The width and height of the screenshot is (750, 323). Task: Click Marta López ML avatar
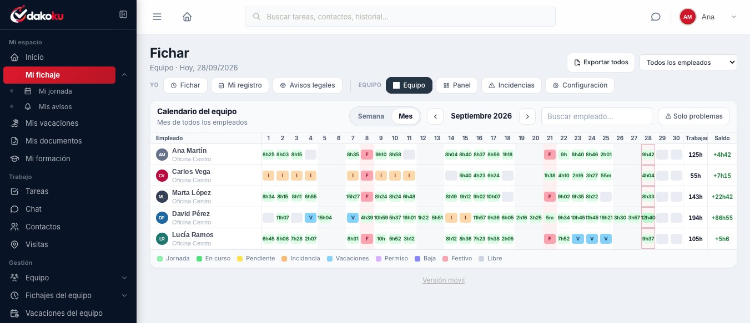[x=162, y=197]
